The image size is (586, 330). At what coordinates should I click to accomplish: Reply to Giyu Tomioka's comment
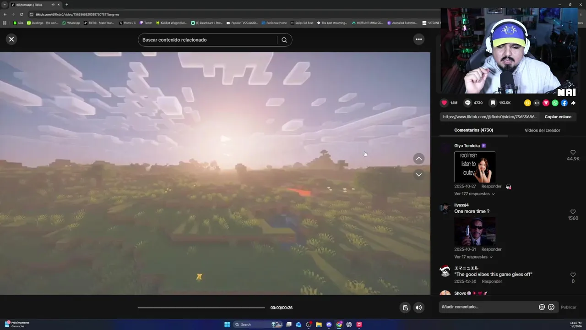click(491, 187)
